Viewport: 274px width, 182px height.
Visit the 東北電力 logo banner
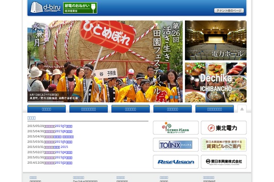224,128
